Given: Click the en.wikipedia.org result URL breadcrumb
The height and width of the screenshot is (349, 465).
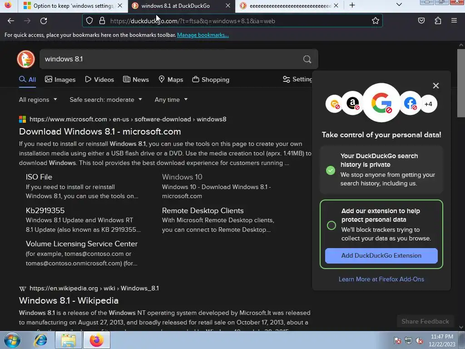Looking at the screenshot, I should 94,289.
